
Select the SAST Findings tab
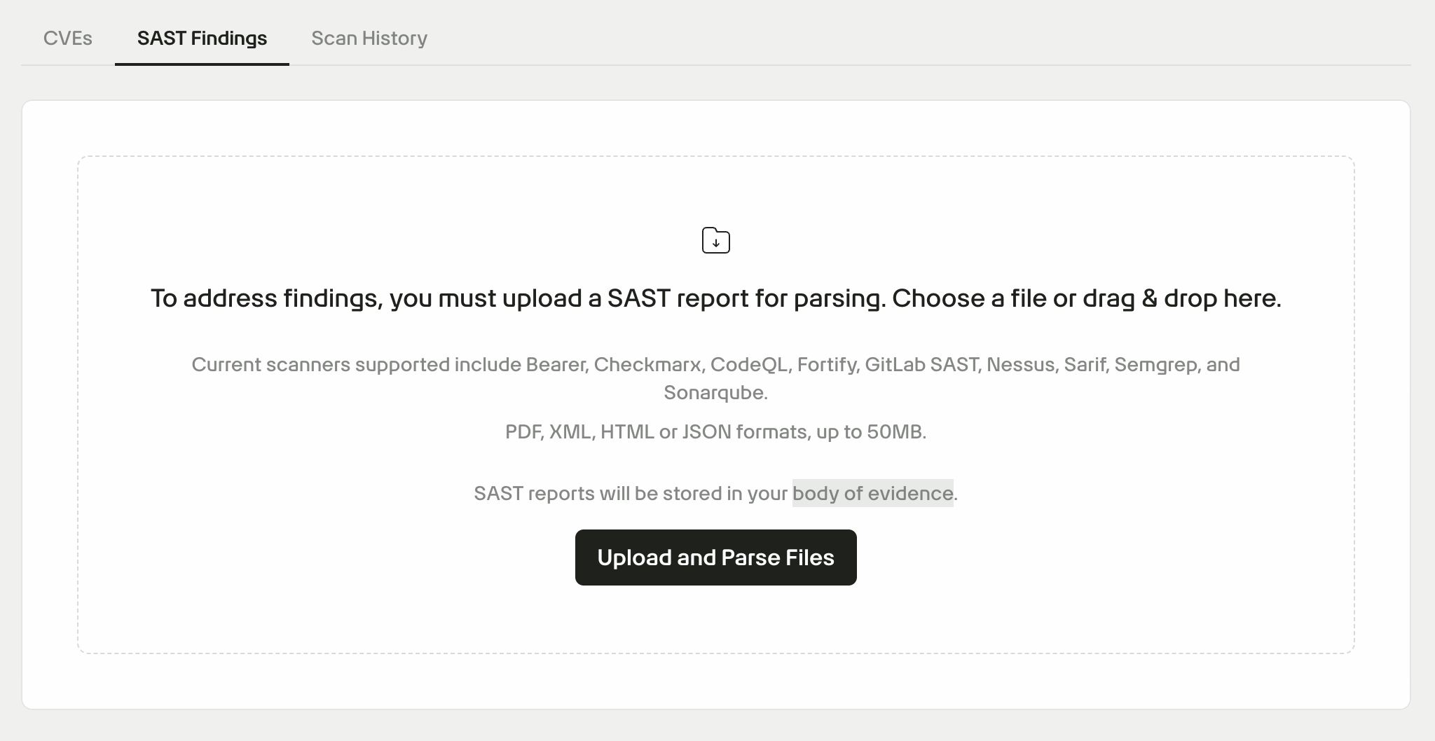pos(202,38)
